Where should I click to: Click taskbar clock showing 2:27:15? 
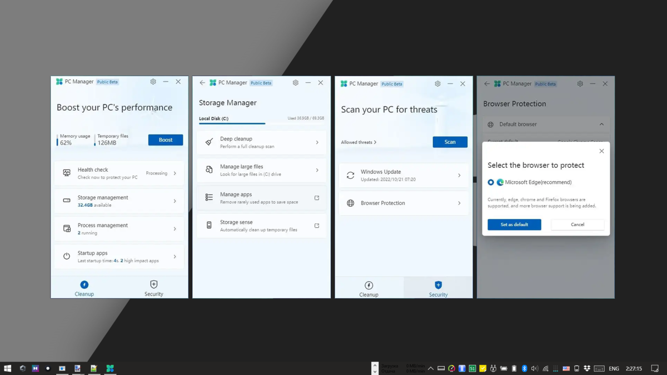pos(634,368)
